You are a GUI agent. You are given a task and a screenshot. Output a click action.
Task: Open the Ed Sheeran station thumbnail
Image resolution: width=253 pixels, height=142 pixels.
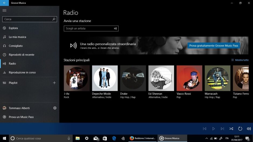161,78
